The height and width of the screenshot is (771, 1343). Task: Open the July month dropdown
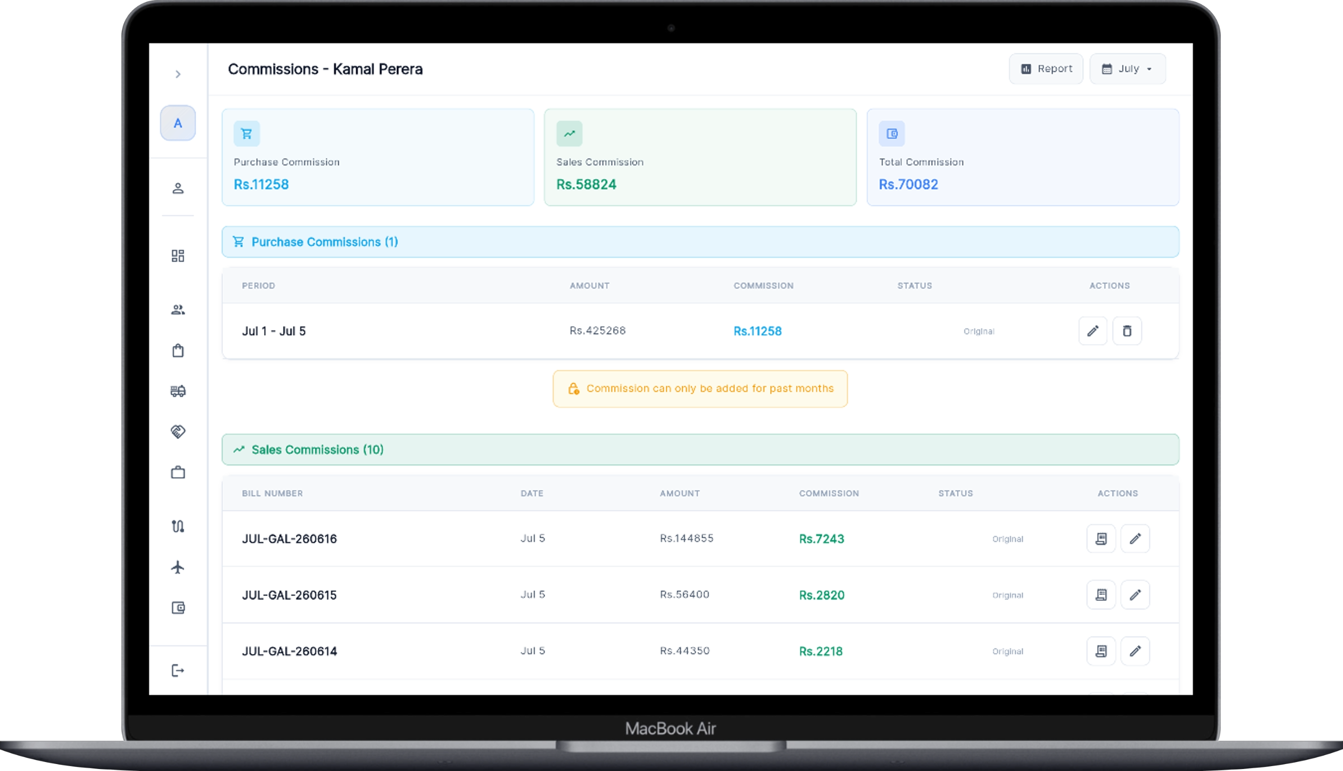click(1127, 69)
